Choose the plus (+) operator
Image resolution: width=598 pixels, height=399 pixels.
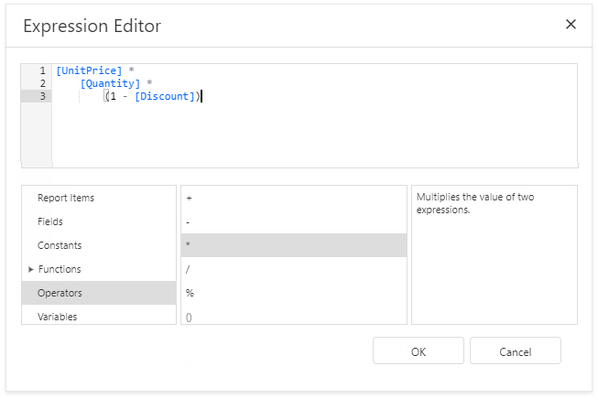pyautogui.click(x=189, y=198)
